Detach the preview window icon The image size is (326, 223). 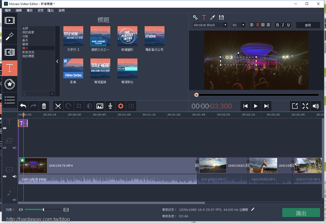[x=295, y=106]
